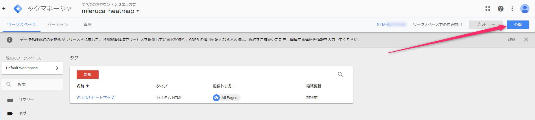Switch to the バージョン tab
This screenshot has height=120, width=535.
[58, 25]
